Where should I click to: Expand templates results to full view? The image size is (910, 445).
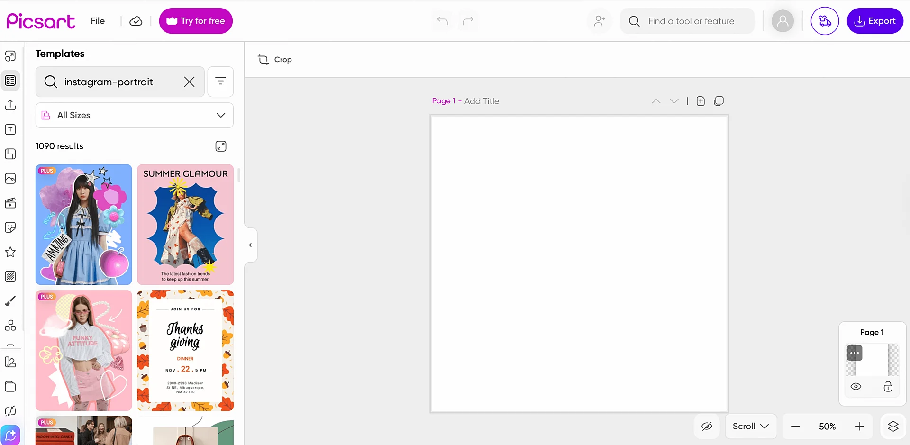pos(221,146)
